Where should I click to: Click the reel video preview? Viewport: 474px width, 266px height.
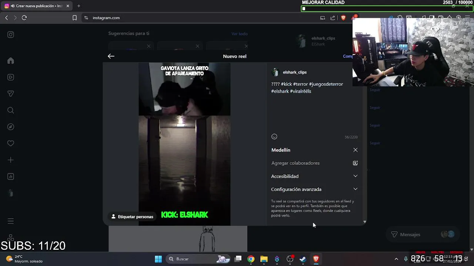[184, 144]
